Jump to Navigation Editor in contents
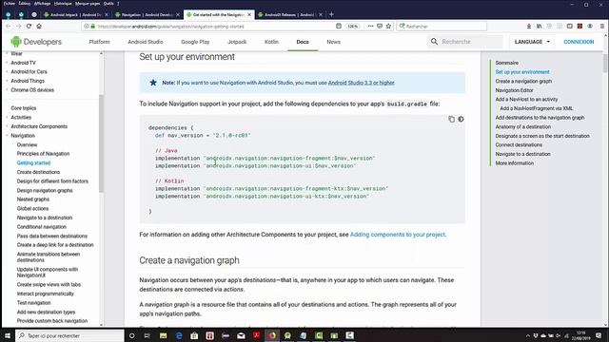The height and width of the screenshot is (342, 609). pyautogui.click(x=514, y=90)
